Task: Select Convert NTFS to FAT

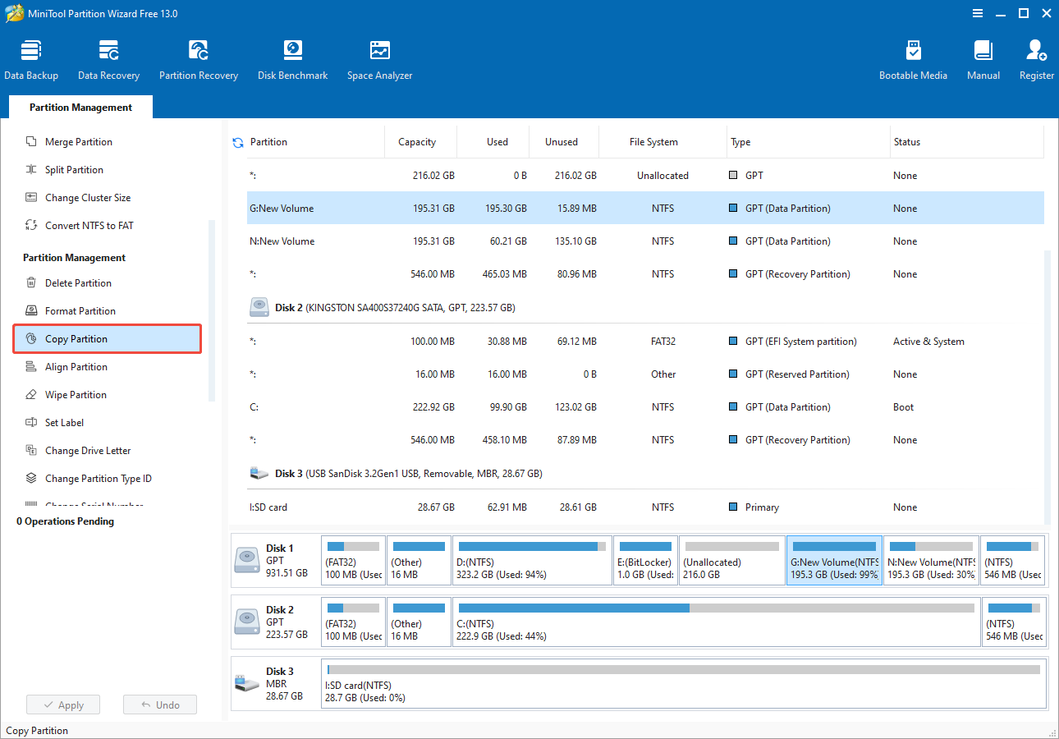Action: click(x=85, y=225)
